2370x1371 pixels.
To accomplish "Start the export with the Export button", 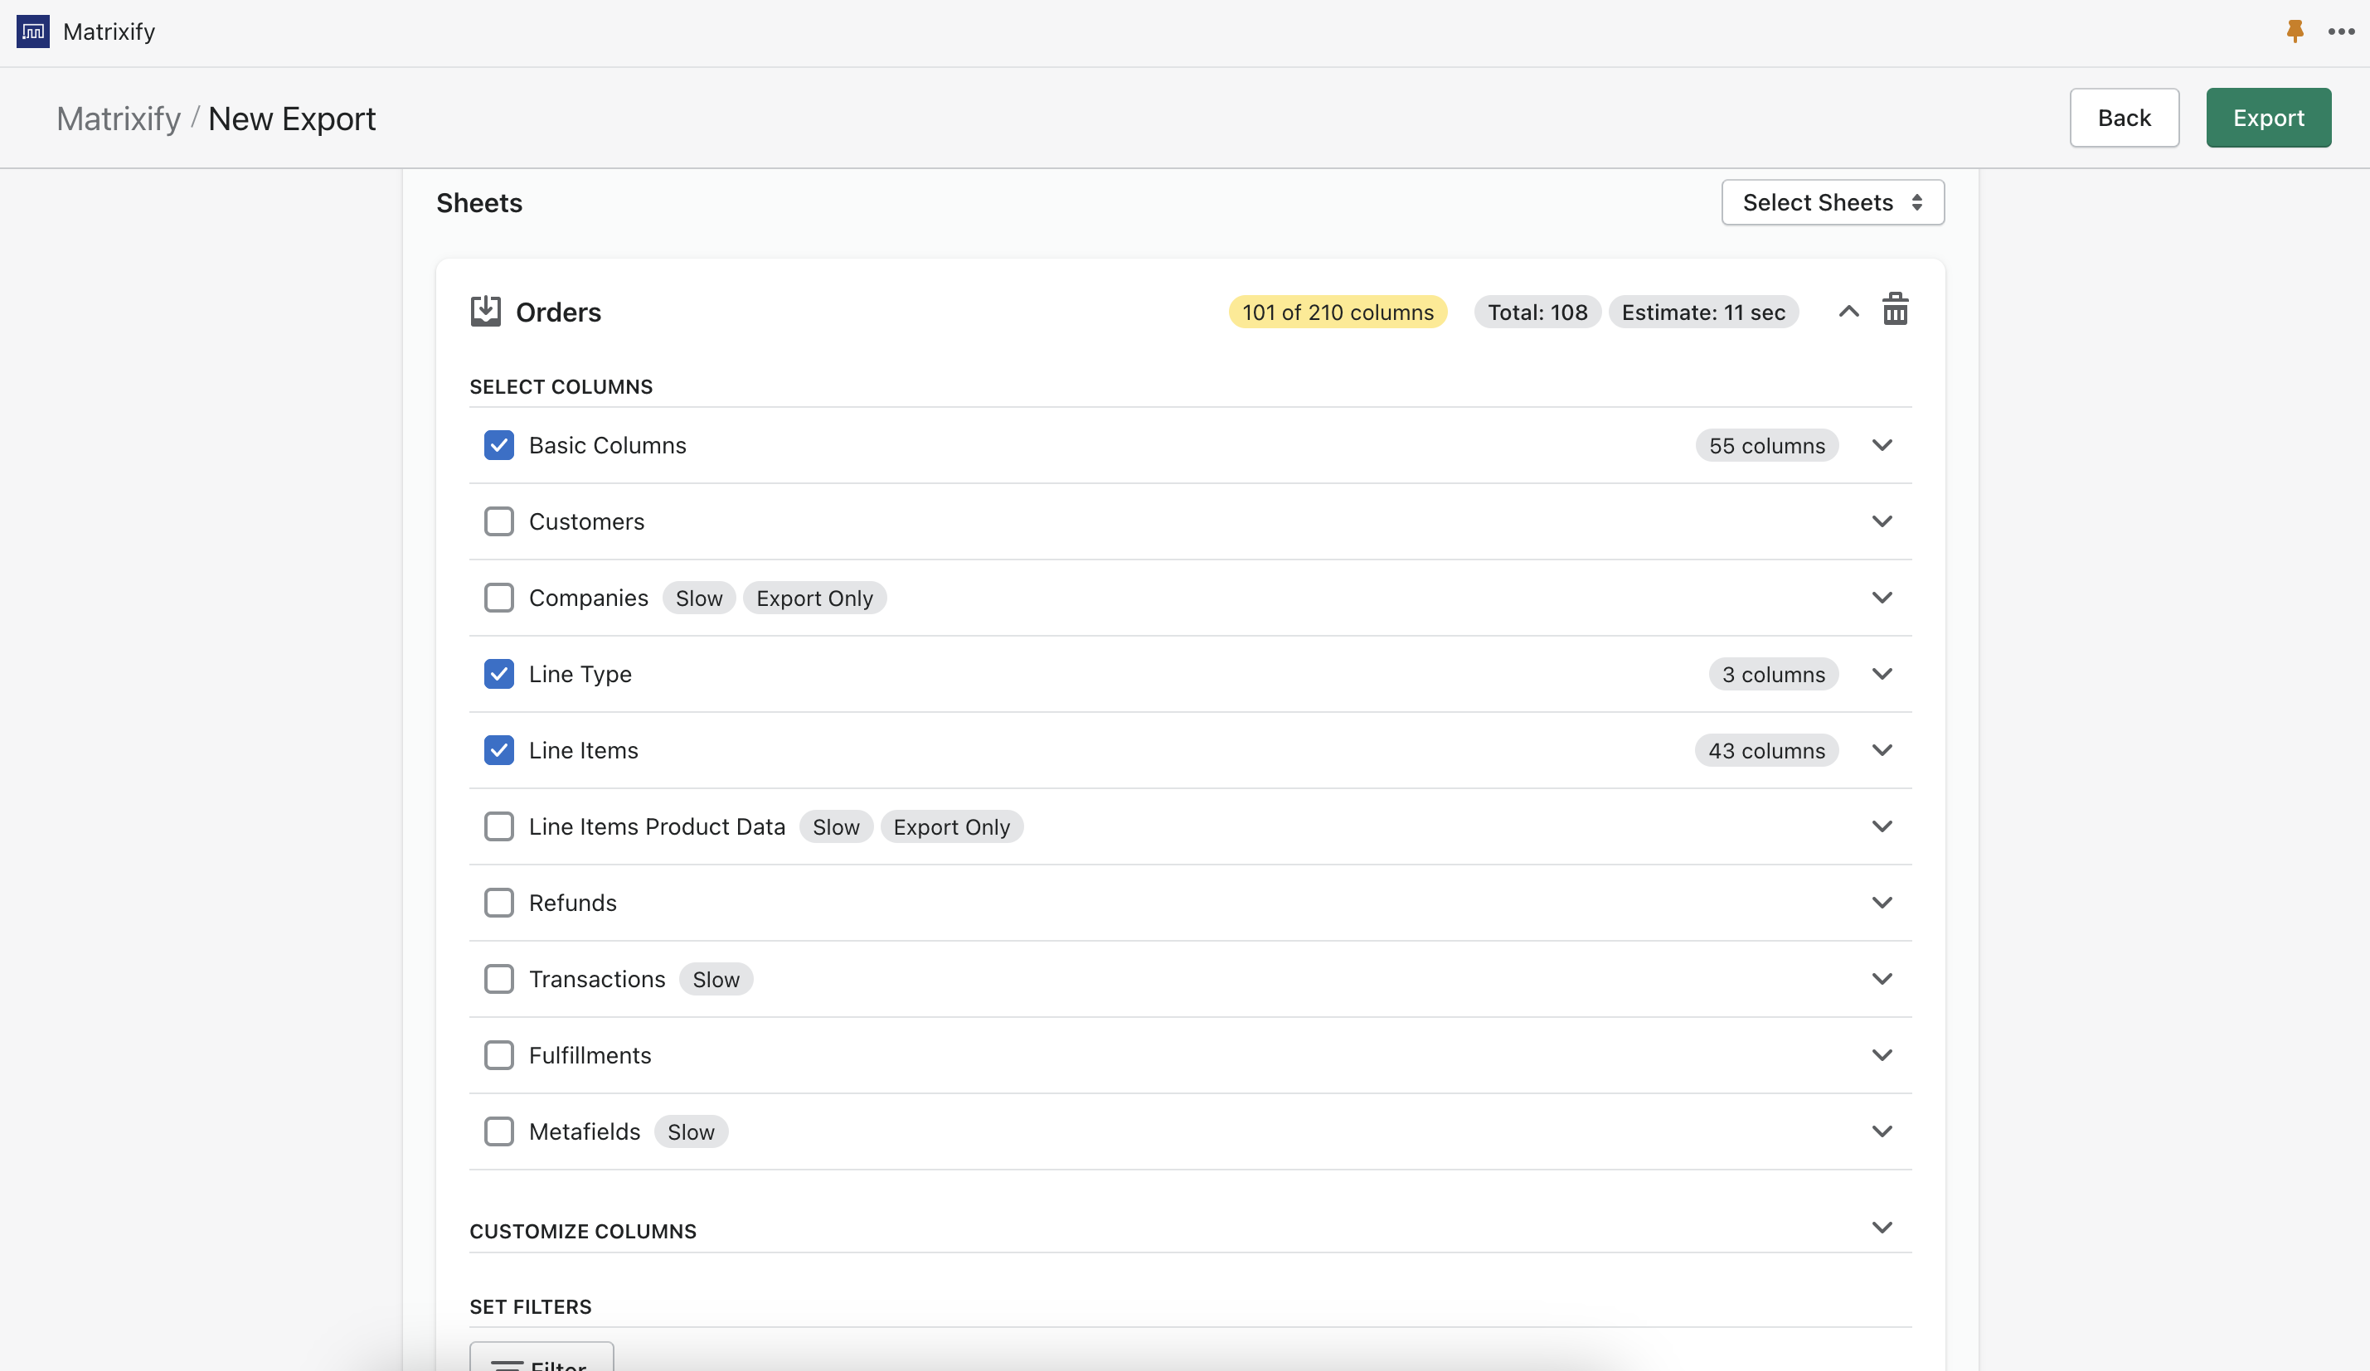I will (x=2269, y=118).
